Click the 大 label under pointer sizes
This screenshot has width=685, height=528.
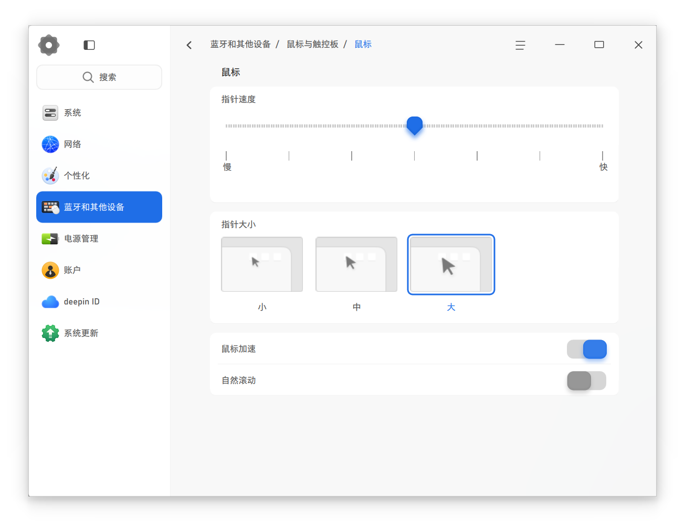(x=451, y=307)
